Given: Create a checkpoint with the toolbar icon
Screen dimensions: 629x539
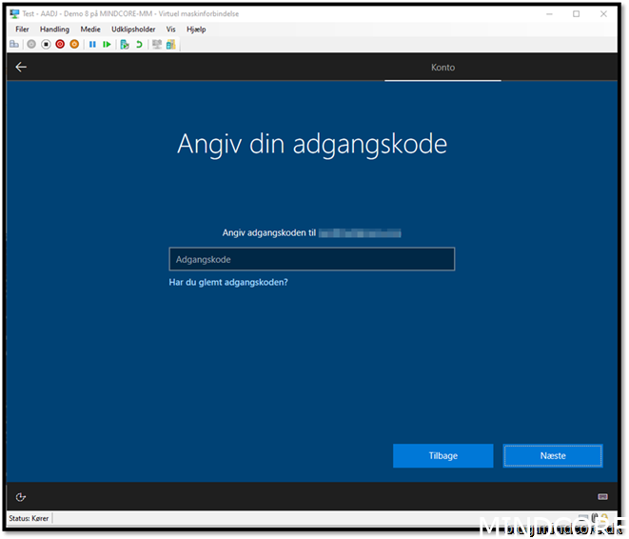Looking at the screenshot, I should (125, 44).
